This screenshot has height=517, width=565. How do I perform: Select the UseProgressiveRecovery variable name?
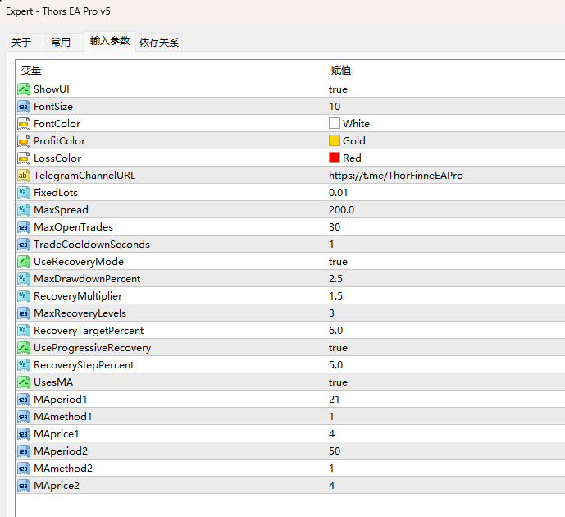click(x=92, y=348)
